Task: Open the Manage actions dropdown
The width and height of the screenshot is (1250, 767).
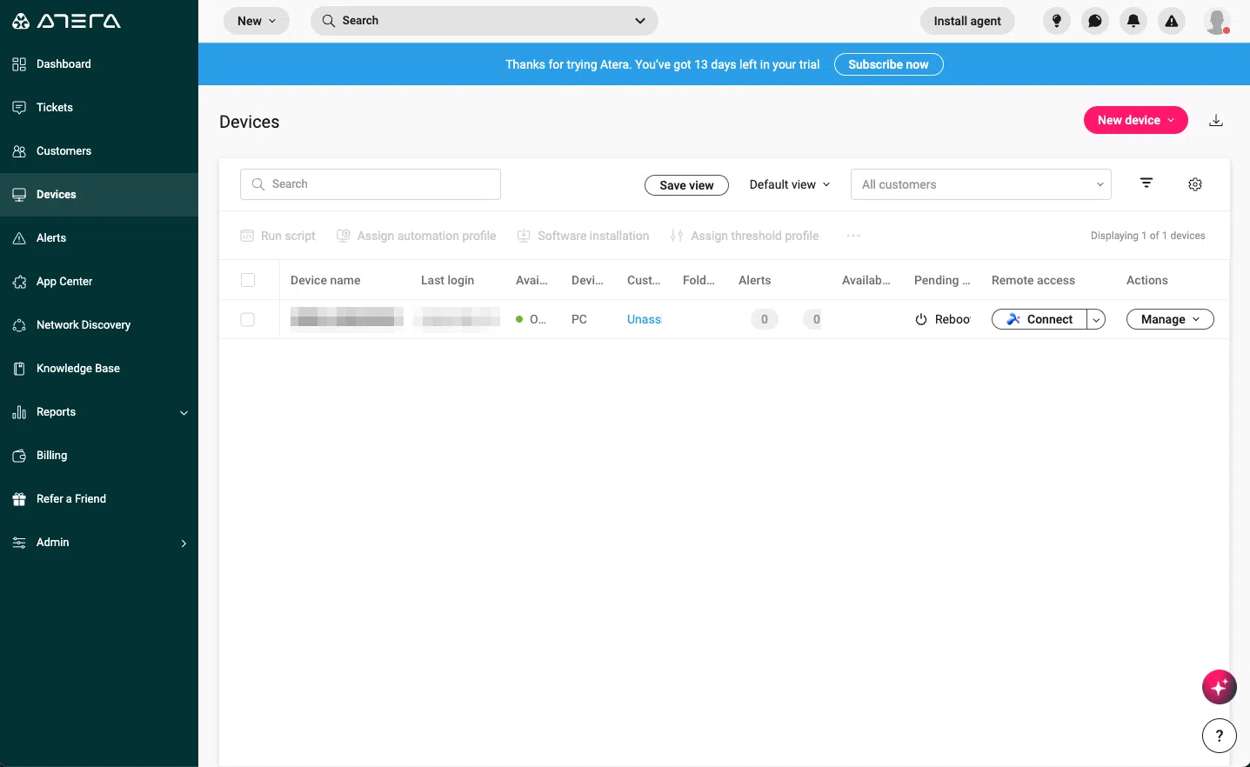Action: click(x=1170, y=319)
